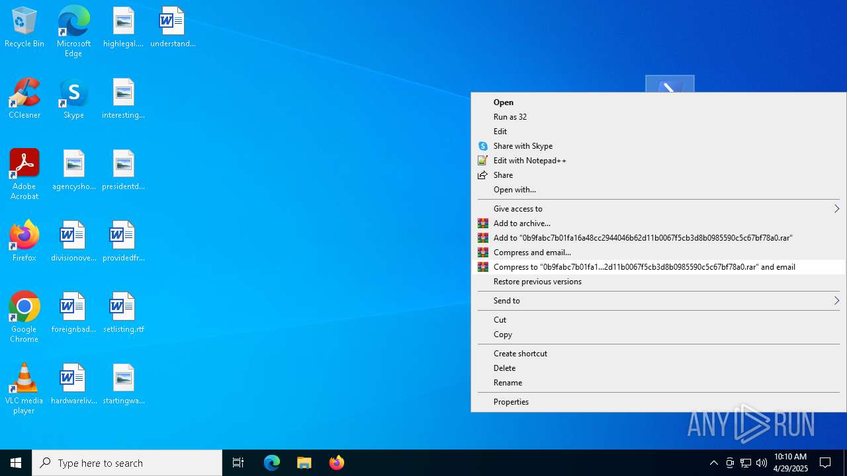
Task: Open the Recycle Bin desktop icon
Action: (x=24, y=28)
